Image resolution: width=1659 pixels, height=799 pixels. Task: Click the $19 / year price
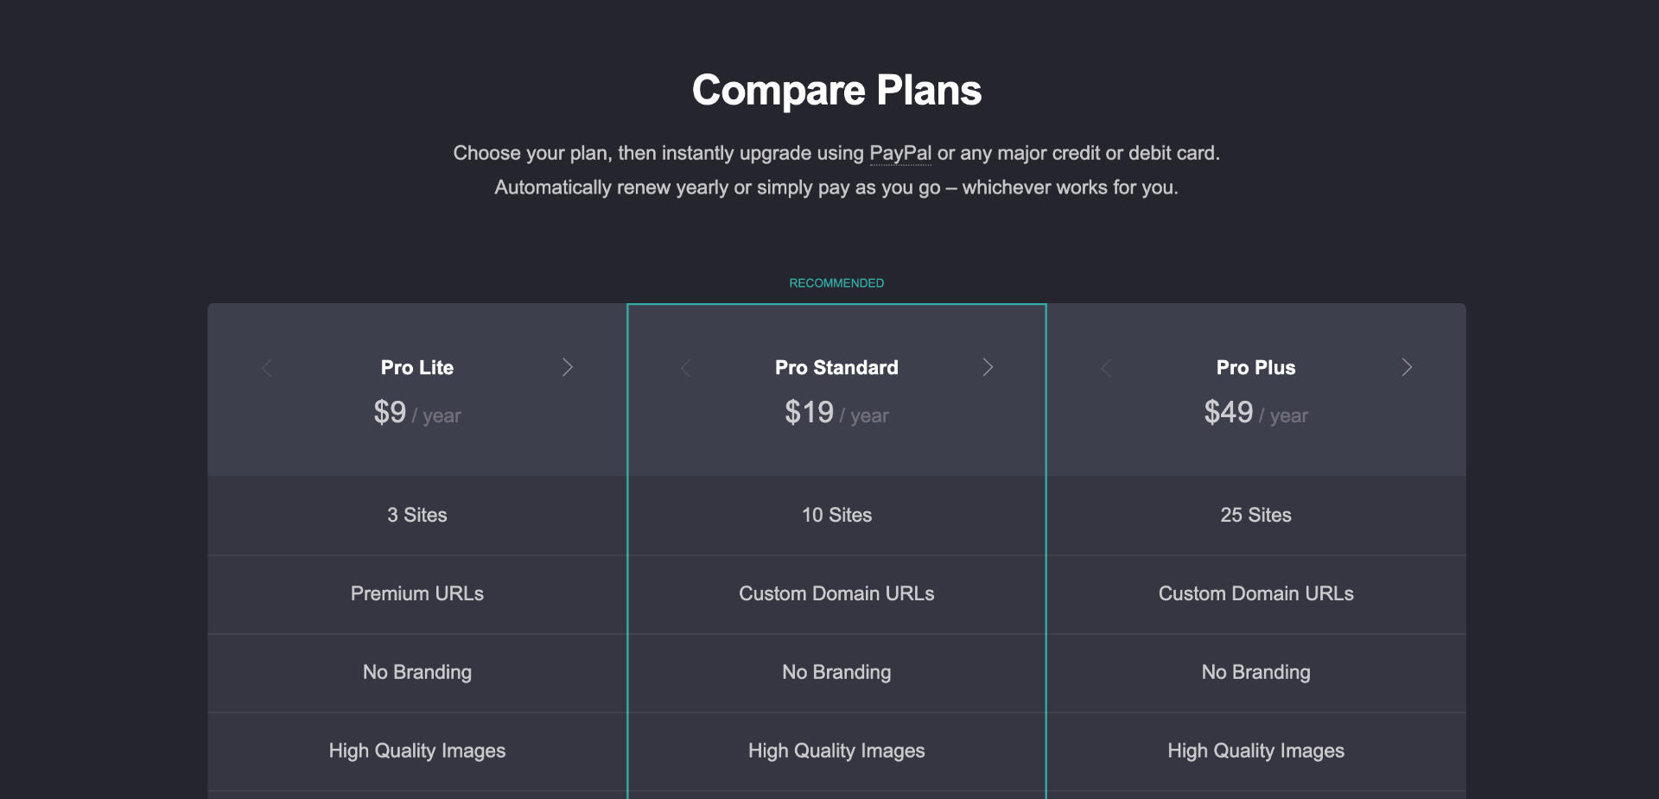point(836,413)
